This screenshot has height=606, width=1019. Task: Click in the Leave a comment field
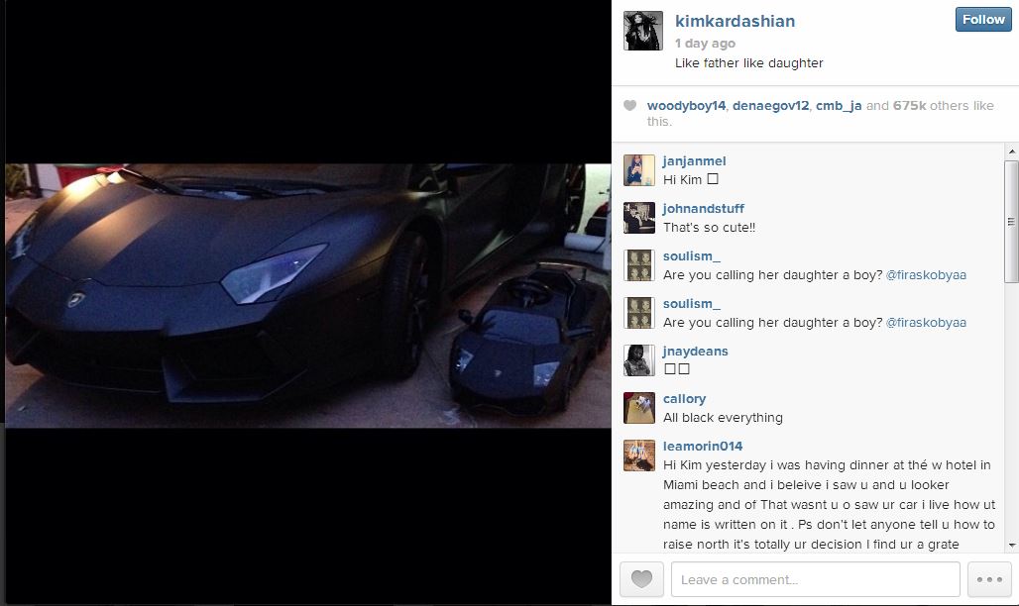[815, 578]
